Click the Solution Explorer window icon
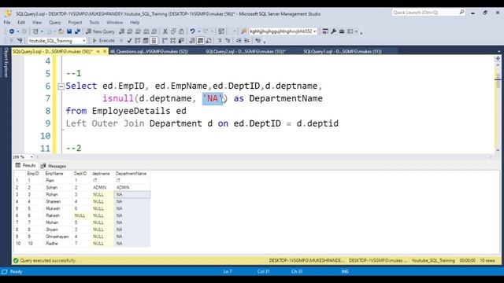This screenshot has height=283, width=504. tap(325, 31)
